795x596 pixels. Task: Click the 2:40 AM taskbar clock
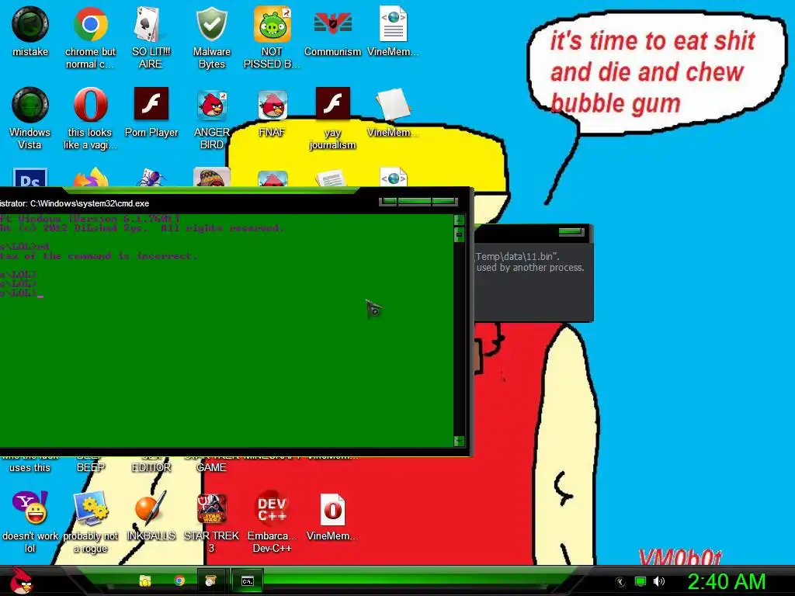coord(727,581)
